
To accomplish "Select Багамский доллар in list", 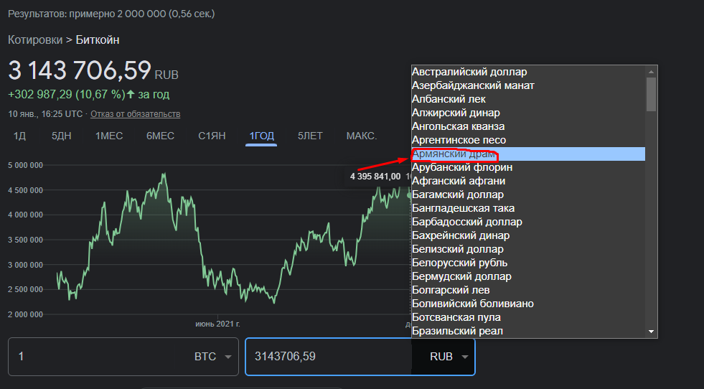I will click(x=528, y=195).
